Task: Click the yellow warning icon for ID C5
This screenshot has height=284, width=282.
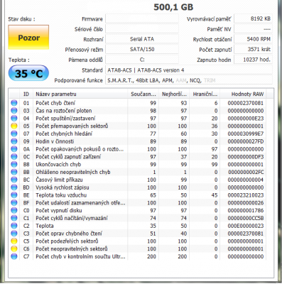Action: coord(14,241)
